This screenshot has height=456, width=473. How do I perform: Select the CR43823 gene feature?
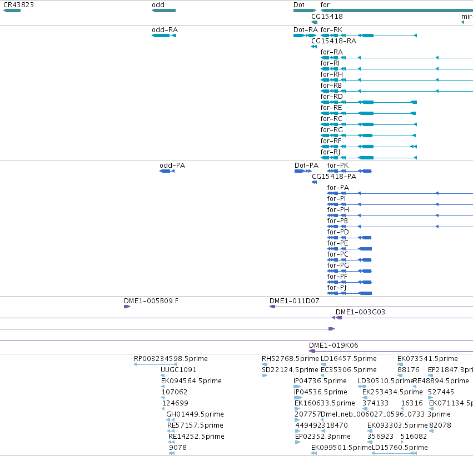[12, 11]
